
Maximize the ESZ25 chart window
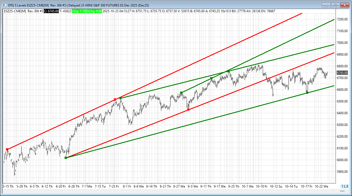coord(335,5)
